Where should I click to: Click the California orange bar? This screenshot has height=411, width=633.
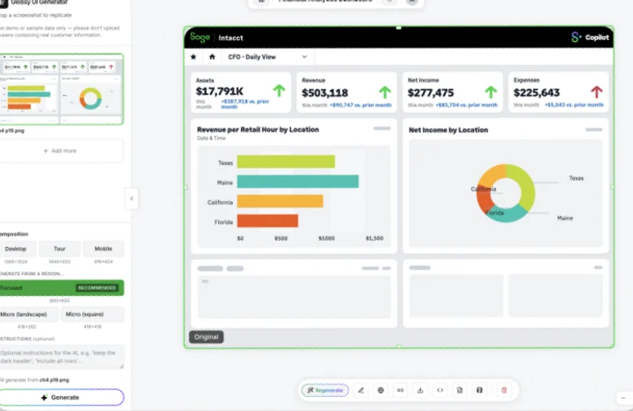(280, 201)
